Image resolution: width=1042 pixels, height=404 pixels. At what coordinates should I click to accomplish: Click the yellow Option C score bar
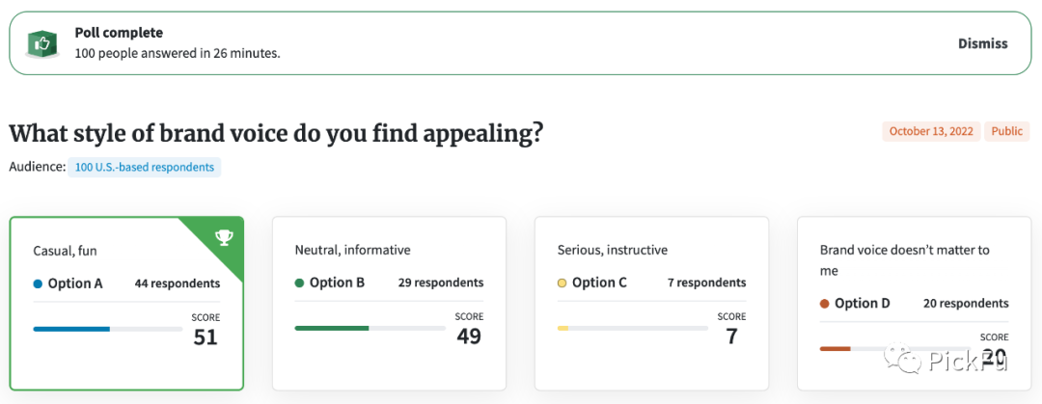563,329
